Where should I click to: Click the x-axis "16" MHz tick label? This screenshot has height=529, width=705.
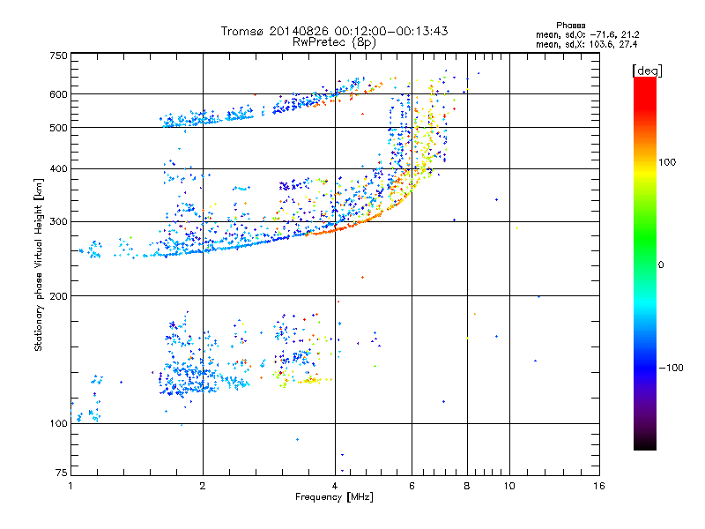coord(599,486)
